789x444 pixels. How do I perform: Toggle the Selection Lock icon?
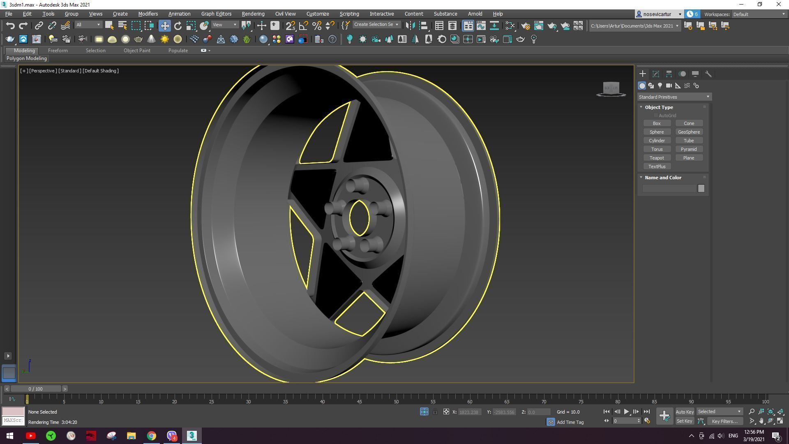click(435, 412)
